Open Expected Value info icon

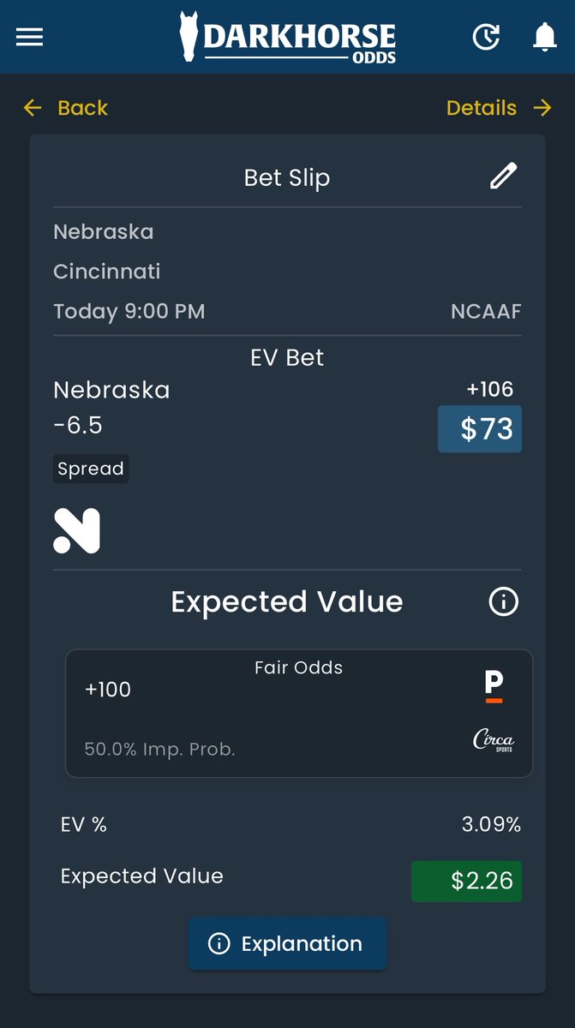point(503,602)
